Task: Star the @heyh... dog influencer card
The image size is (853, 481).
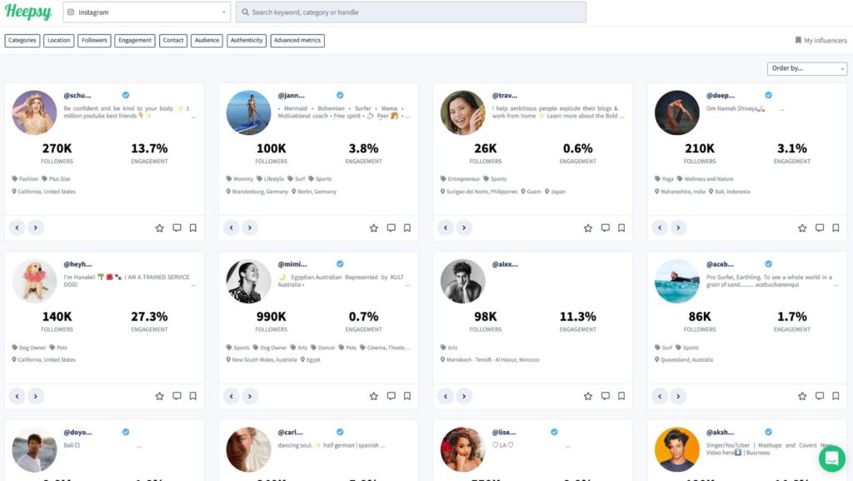Action: pos(159,396)
